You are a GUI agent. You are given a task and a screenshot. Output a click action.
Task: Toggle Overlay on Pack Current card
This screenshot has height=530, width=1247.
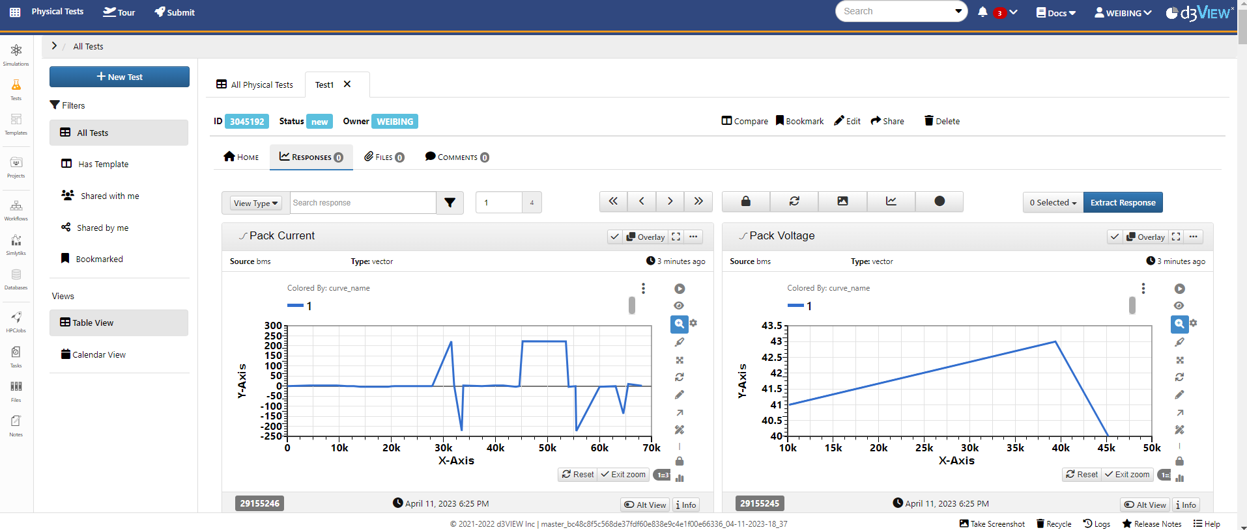646,237
